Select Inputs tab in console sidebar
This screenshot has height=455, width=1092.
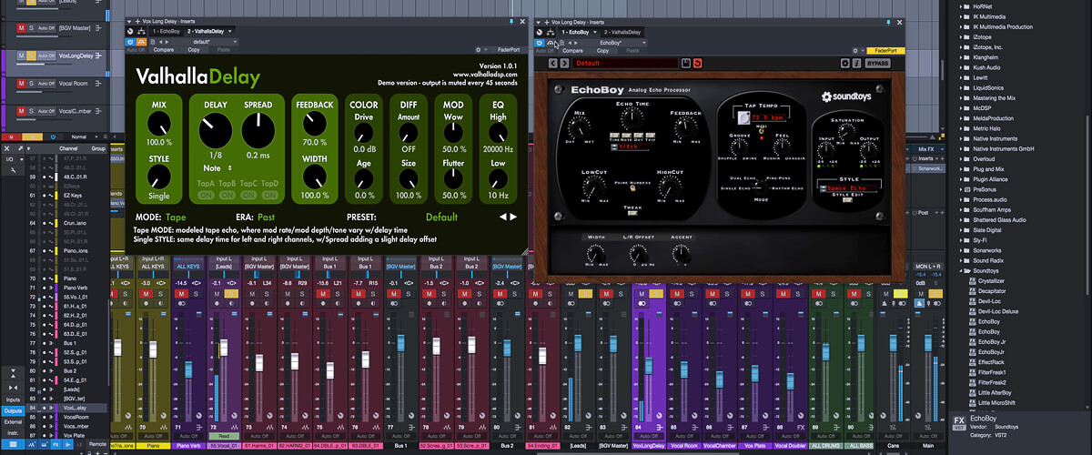coord(13,399)
